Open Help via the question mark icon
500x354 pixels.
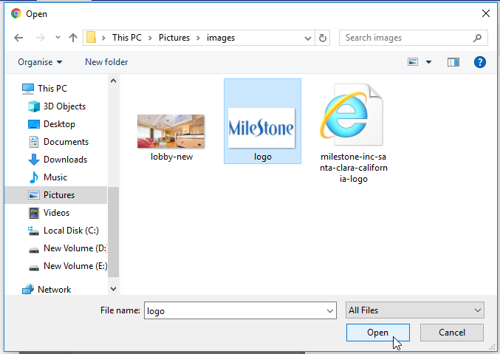click(x=479, y=62)
